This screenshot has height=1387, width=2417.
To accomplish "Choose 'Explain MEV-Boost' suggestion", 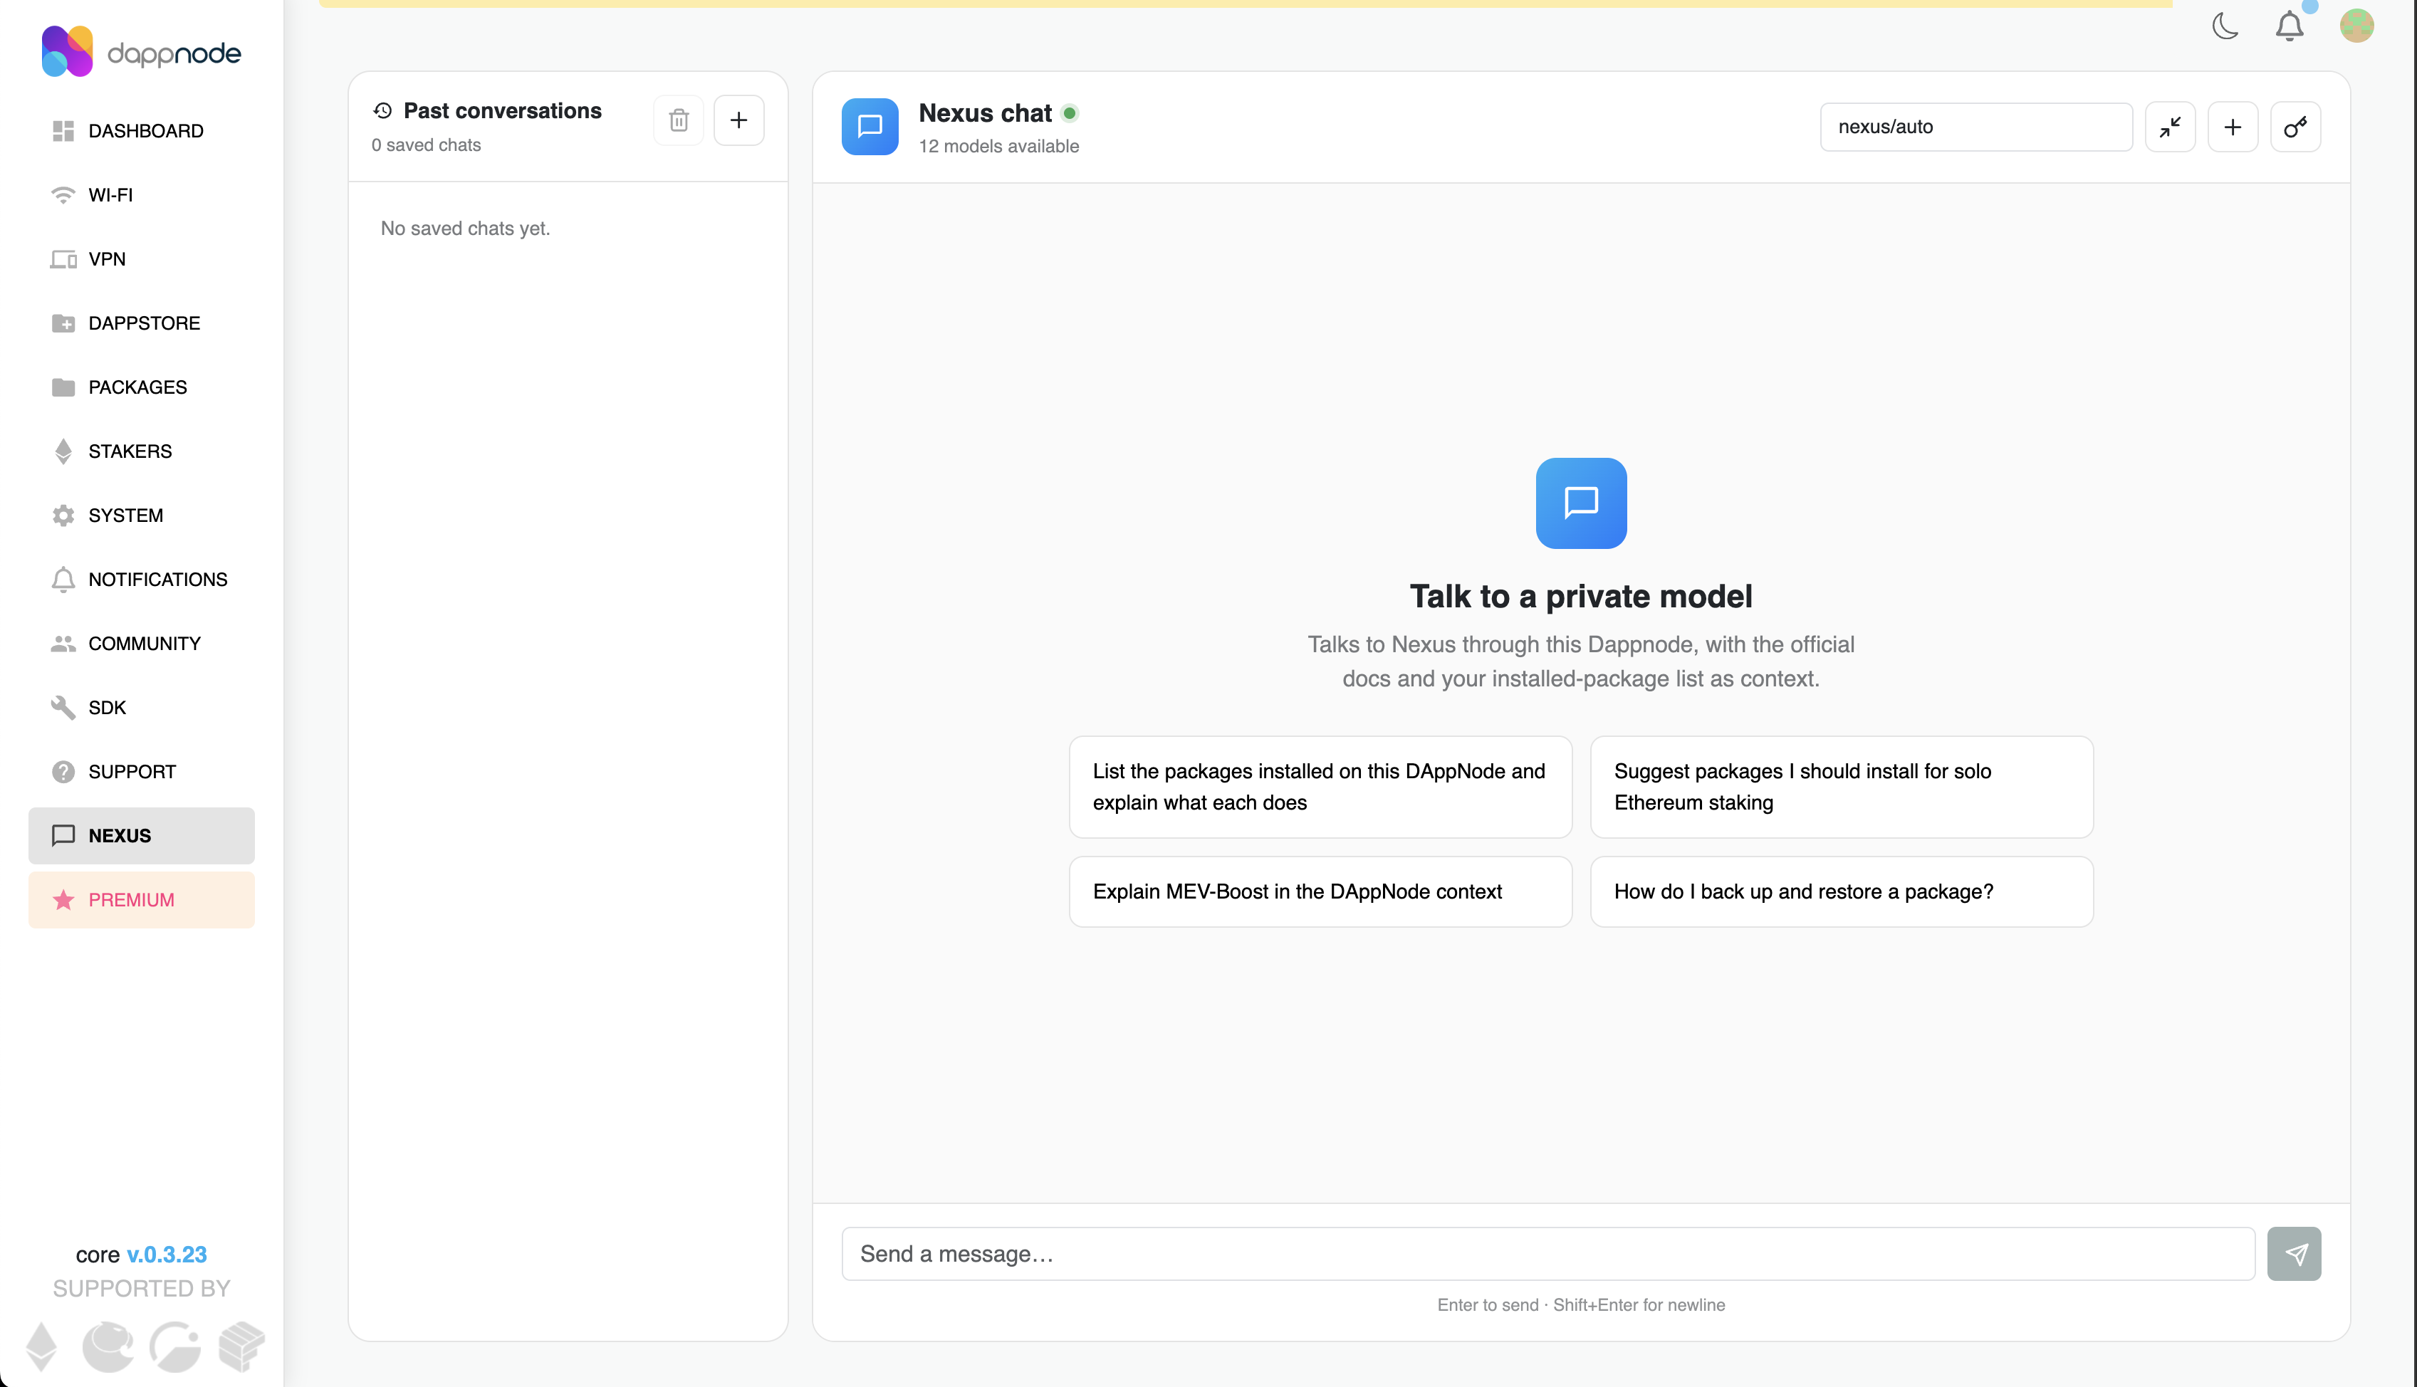I will pyautogui.click(x=1320, y=891).
